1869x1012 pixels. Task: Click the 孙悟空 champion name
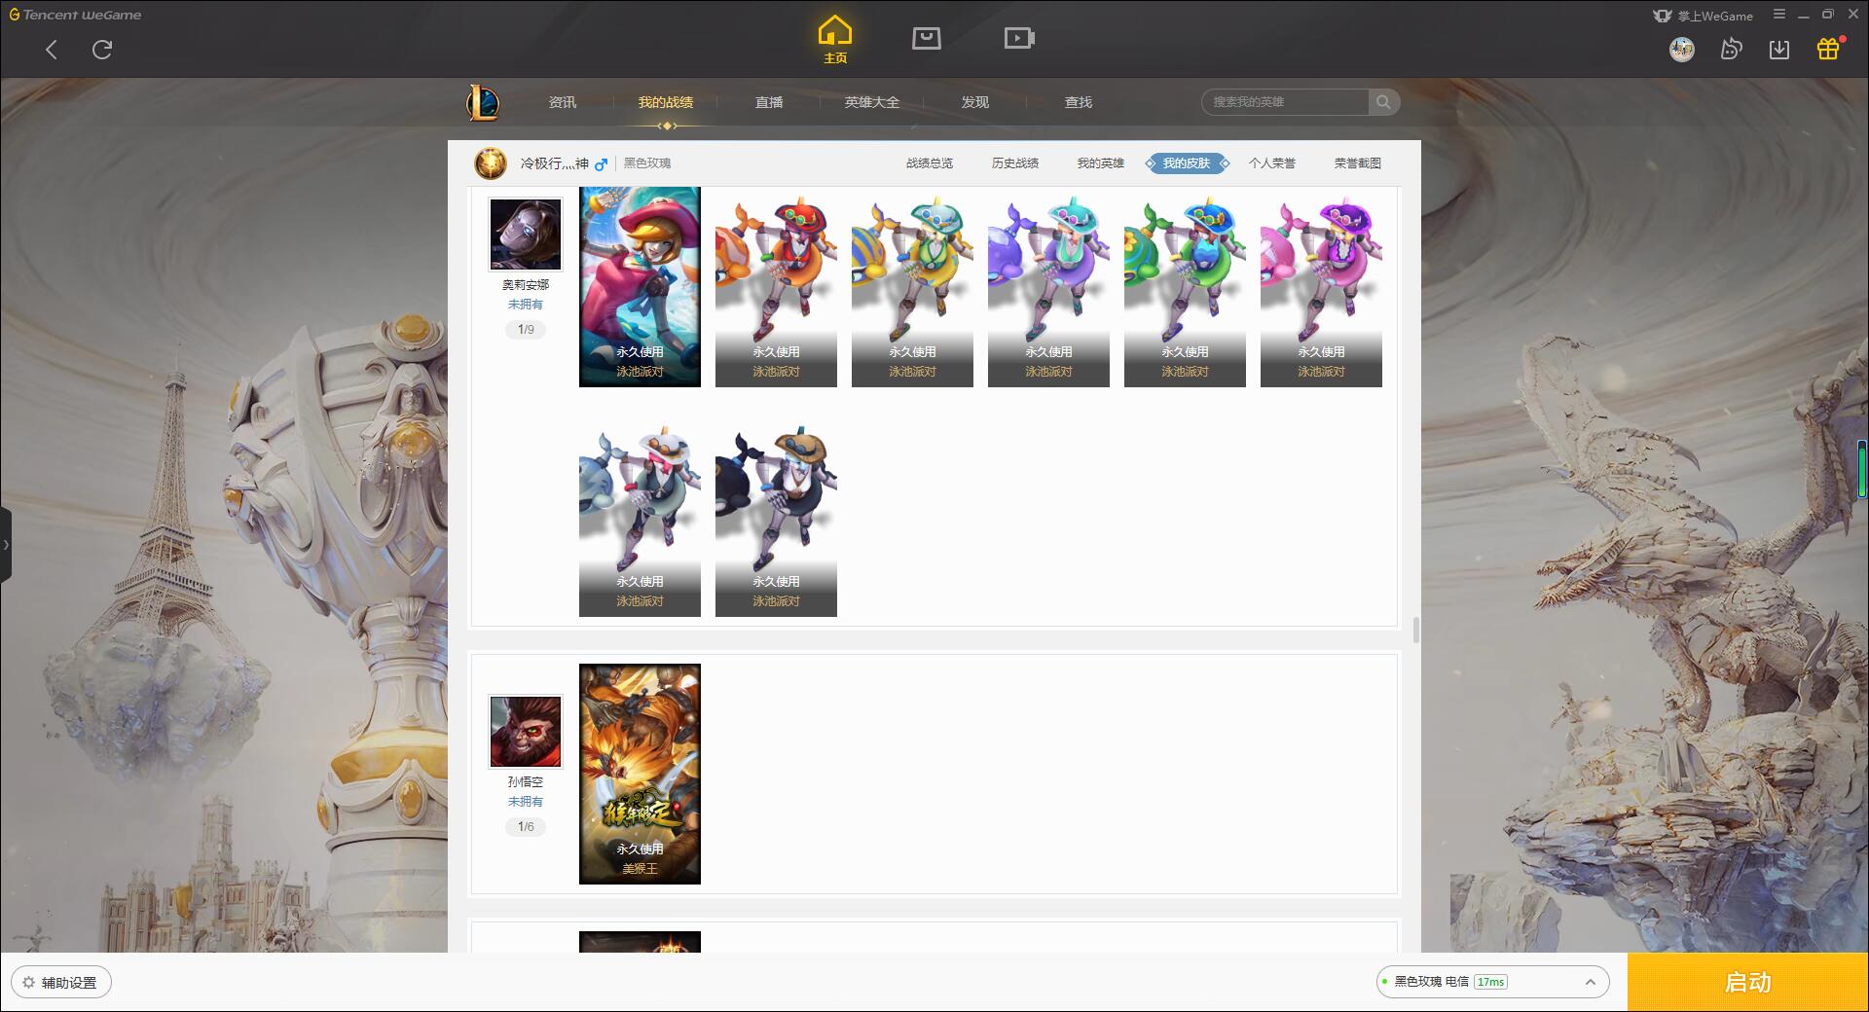[x=526, y=782]
